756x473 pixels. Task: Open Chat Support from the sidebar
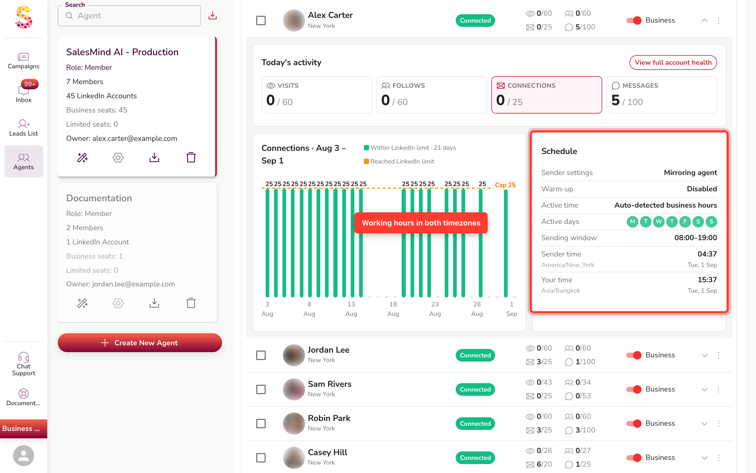tap(23, 364)
